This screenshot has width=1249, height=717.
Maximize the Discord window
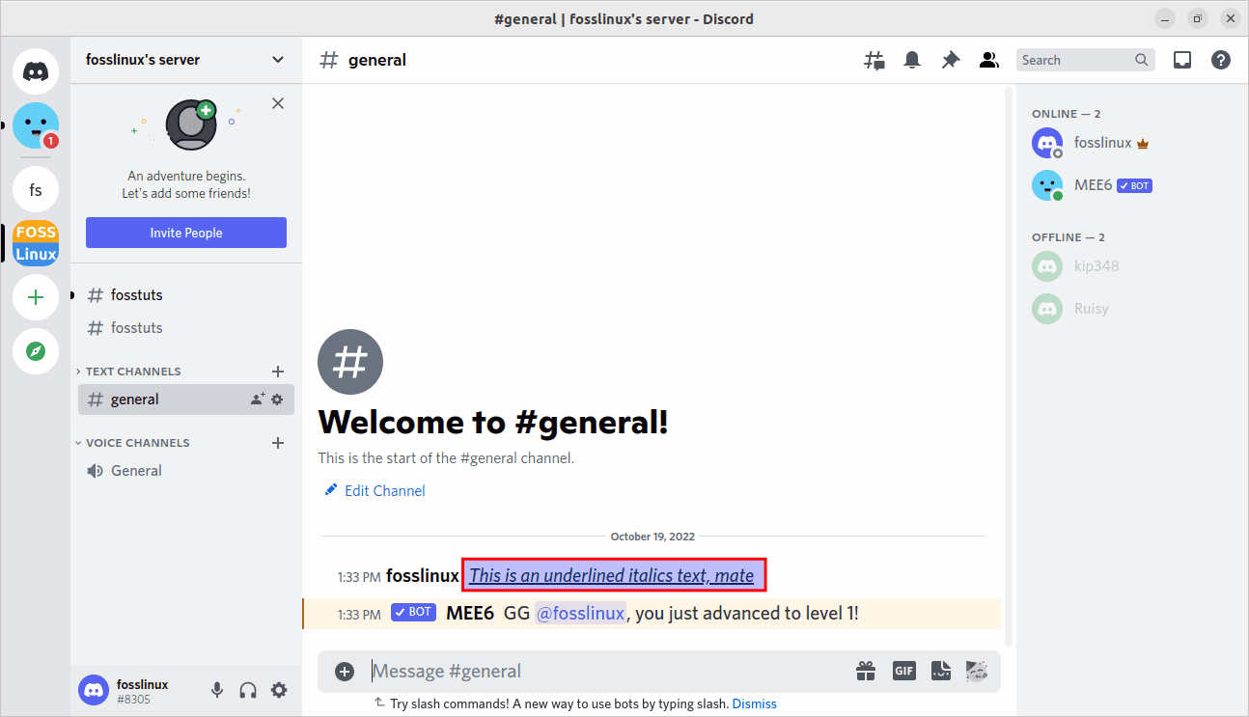pos(1197,18)
